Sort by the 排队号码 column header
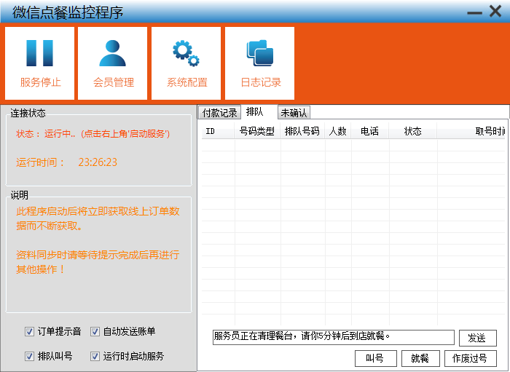The height and width of the screenshot is (372, 510). click(302, 131)
